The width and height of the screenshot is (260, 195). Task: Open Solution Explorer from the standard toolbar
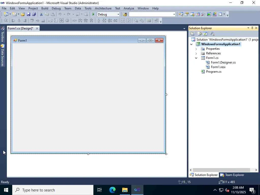click(181, 14)
